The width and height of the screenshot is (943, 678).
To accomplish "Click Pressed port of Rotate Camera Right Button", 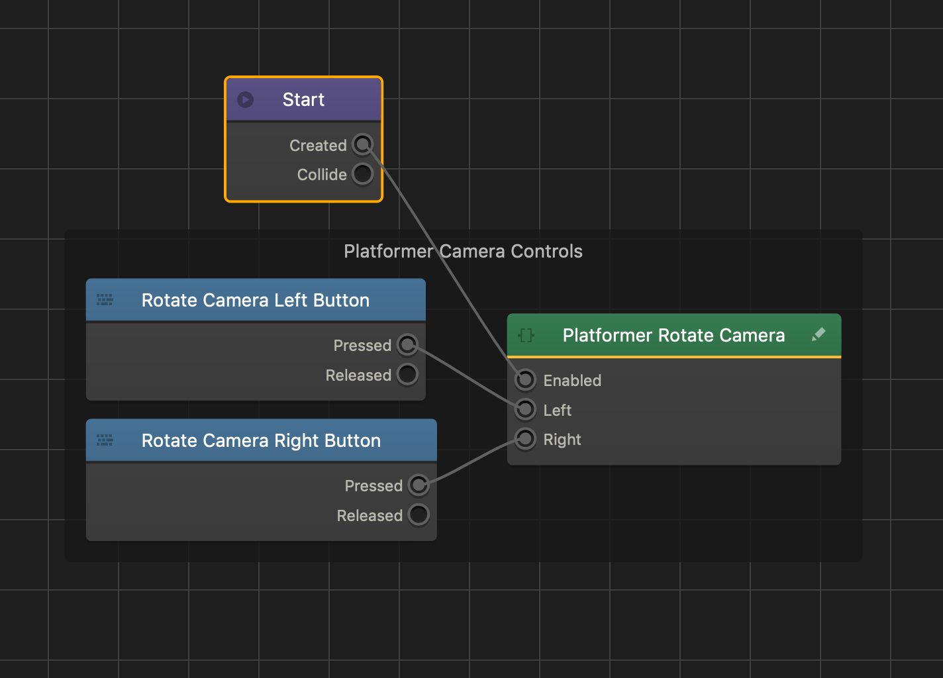I will coord(419,485).
